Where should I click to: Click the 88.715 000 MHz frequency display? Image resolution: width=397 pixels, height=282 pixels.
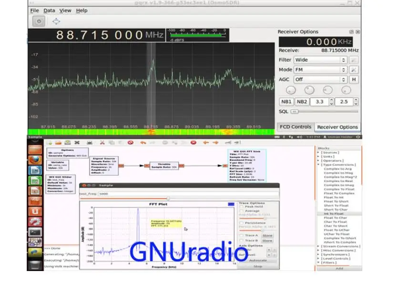coord(96,35)
